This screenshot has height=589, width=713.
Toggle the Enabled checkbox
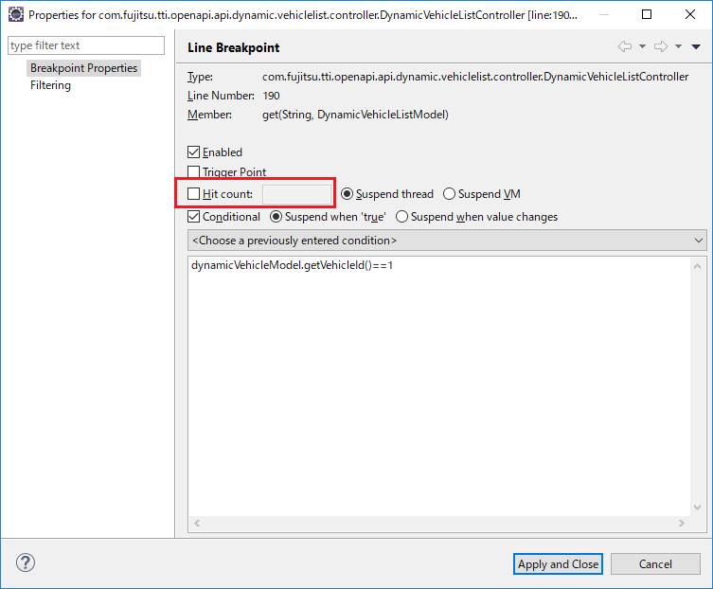pos(194,152)
